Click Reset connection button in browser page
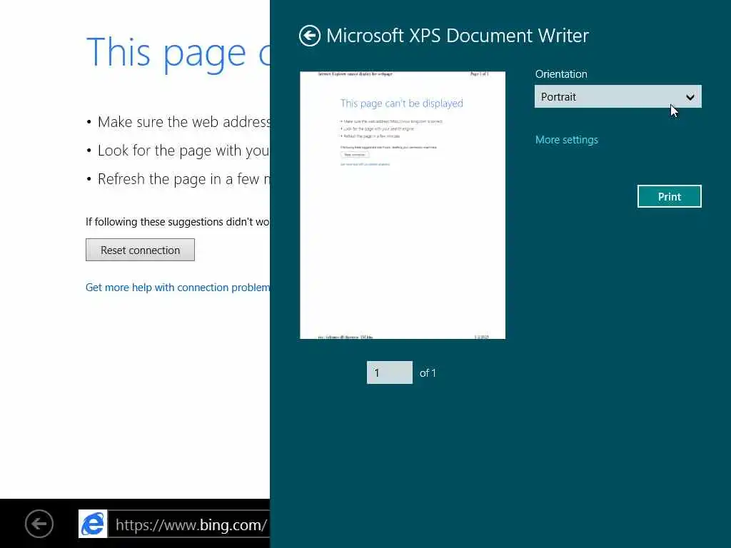The height and width of the screenshot is (548, 731). tap(140, 250)
